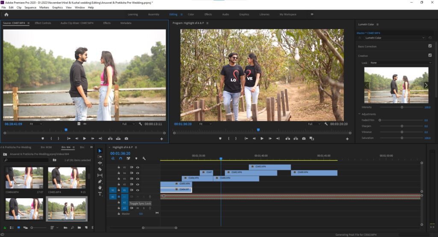Open Program monitor Full resolution dropdown
Viewport: 438px width, 237px height.
point(314,124)
